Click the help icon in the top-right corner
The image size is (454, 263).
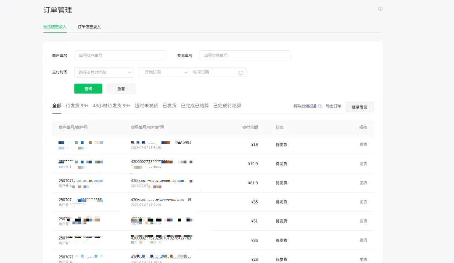[380, 8]
